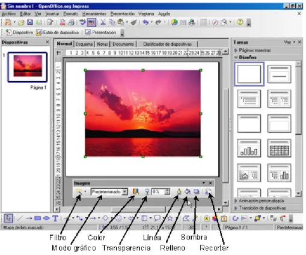This screenshot has height=255, width=306.
Task: Click the transparency percentage field
Action: tap(158, 192)
